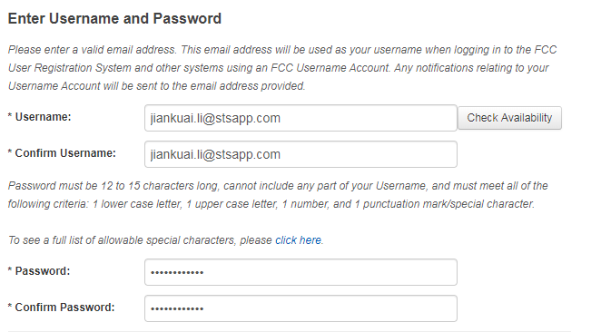Click the required asterisk beside Password
This screenshot has width=601, height=332.
click(10, 270)
